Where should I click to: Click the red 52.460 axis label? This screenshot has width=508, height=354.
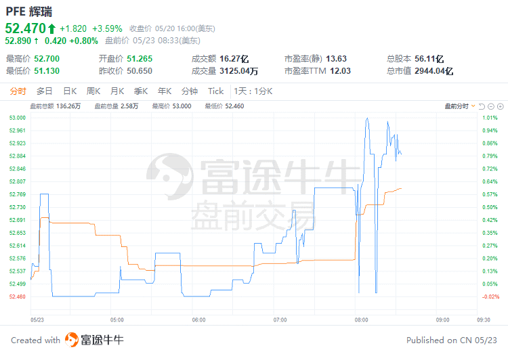18,296
